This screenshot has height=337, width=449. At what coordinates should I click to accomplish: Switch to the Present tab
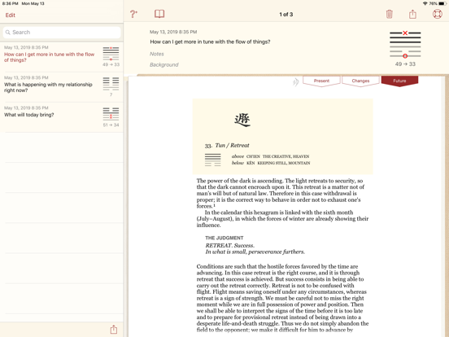(321, 81)
